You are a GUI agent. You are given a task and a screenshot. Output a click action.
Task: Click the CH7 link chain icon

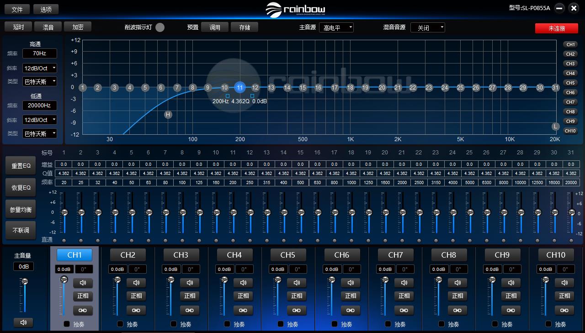[x=404, y=310]
